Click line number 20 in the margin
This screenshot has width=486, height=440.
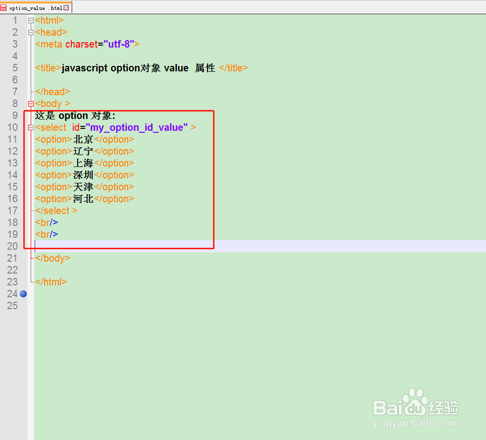pos(12,246)
